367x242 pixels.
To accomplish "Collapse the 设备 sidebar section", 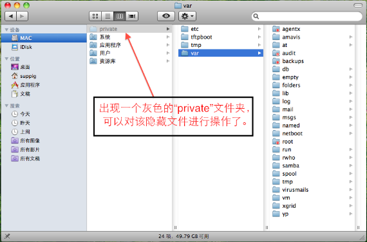I will click(6, 30).
